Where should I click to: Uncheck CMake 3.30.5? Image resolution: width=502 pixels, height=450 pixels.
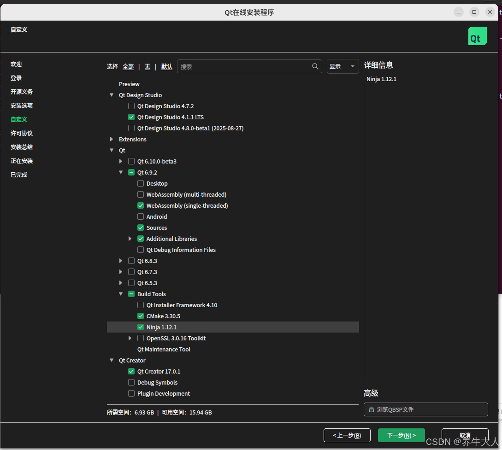(141, 316)
